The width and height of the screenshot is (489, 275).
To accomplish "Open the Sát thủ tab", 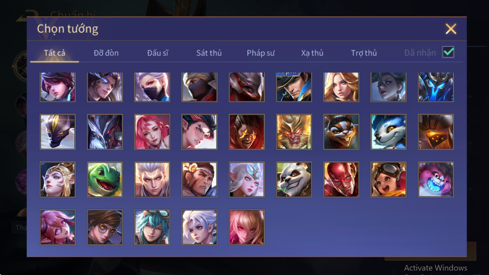I will coord(209,53).
